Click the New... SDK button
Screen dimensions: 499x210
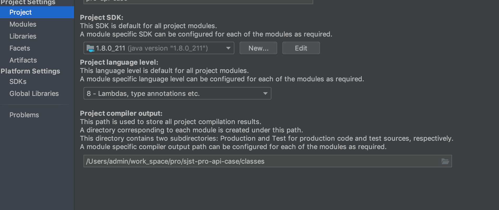click(258, 48)
